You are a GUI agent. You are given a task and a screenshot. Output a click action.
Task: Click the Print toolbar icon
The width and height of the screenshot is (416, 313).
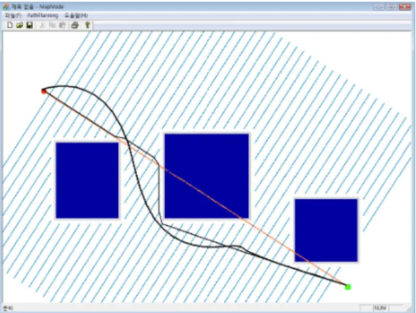coord(75,25)
